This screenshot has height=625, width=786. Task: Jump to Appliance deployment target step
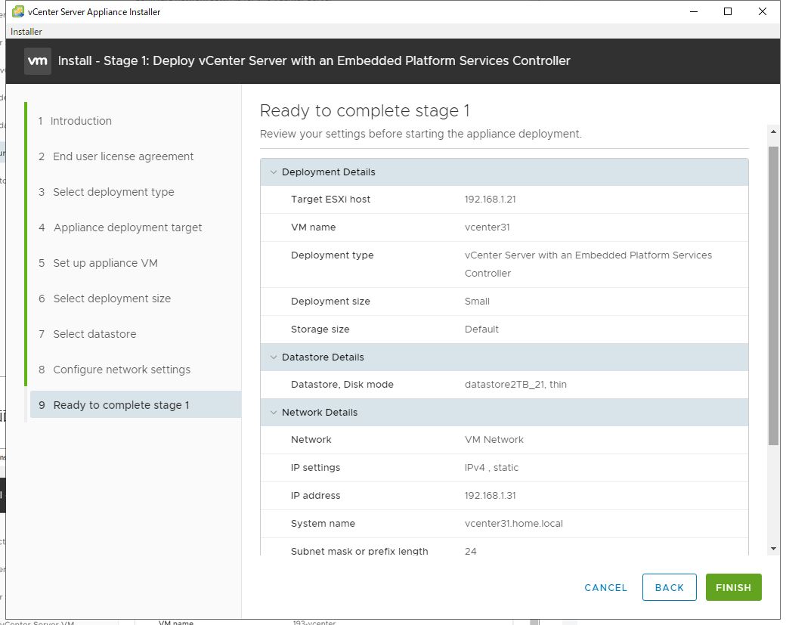click(x=128, y=227)
